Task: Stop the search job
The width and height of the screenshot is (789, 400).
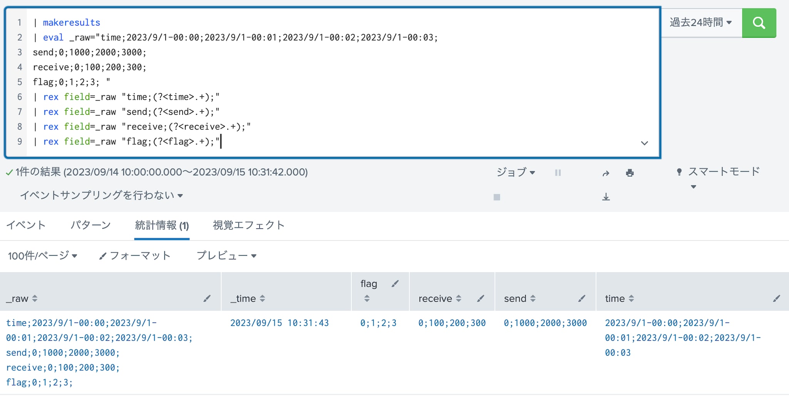Action: 497,197
